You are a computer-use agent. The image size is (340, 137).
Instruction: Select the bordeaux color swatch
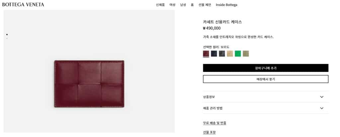coord(206,54)
